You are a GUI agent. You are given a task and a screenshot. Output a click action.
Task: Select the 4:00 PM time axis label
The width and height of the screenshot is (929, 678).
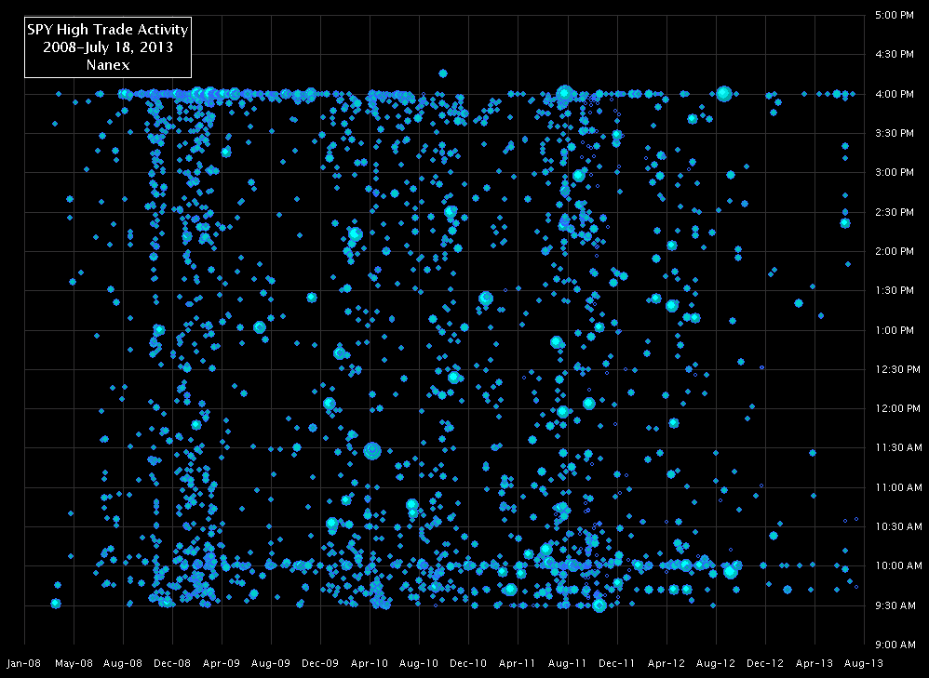tap(894, 94)
